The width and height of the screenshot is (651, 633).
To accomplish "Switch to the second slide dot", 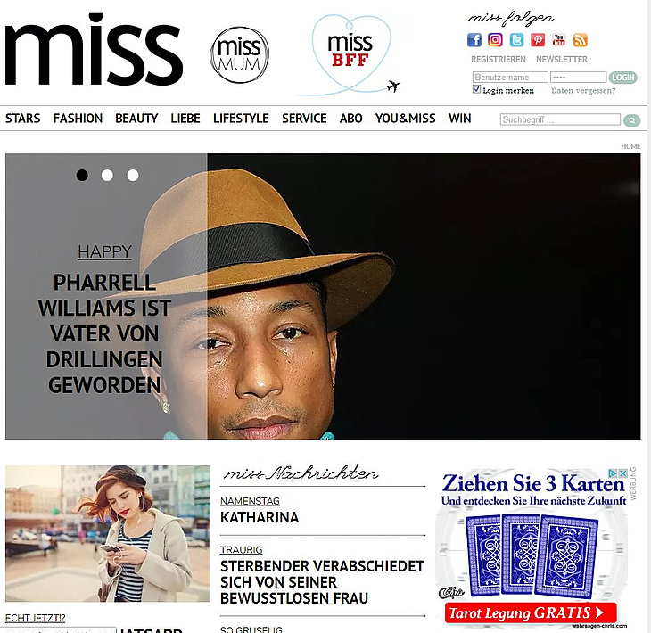I will tap(107, 175).
